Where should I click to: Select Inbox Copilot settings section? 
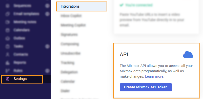(71, 16)
